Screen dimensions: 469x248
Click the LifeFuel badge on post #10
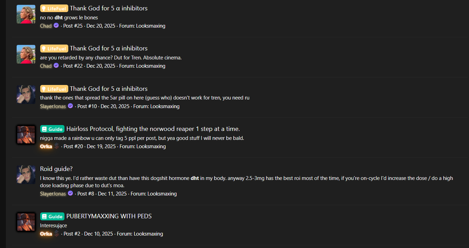tap(54, 89)
